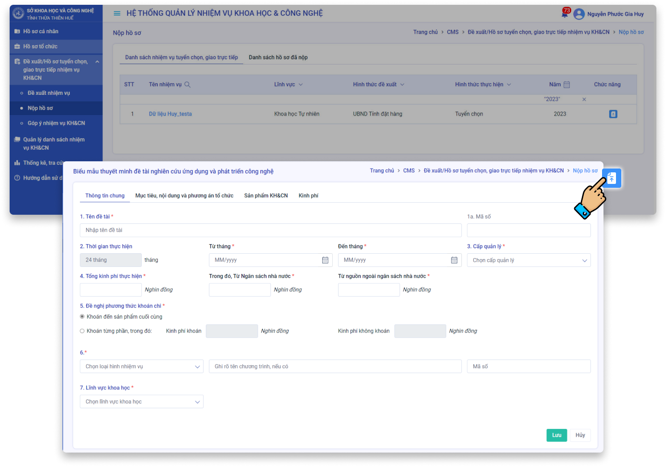Screen dimensions: 666x467
Task: Click UBND Tỉnh đặt hàng cell
Action: [377, 114]
